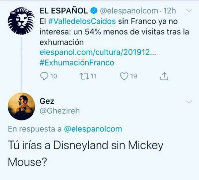Tap the share icon on the tweet
This screenshot has height=180, width=199.
164,76
